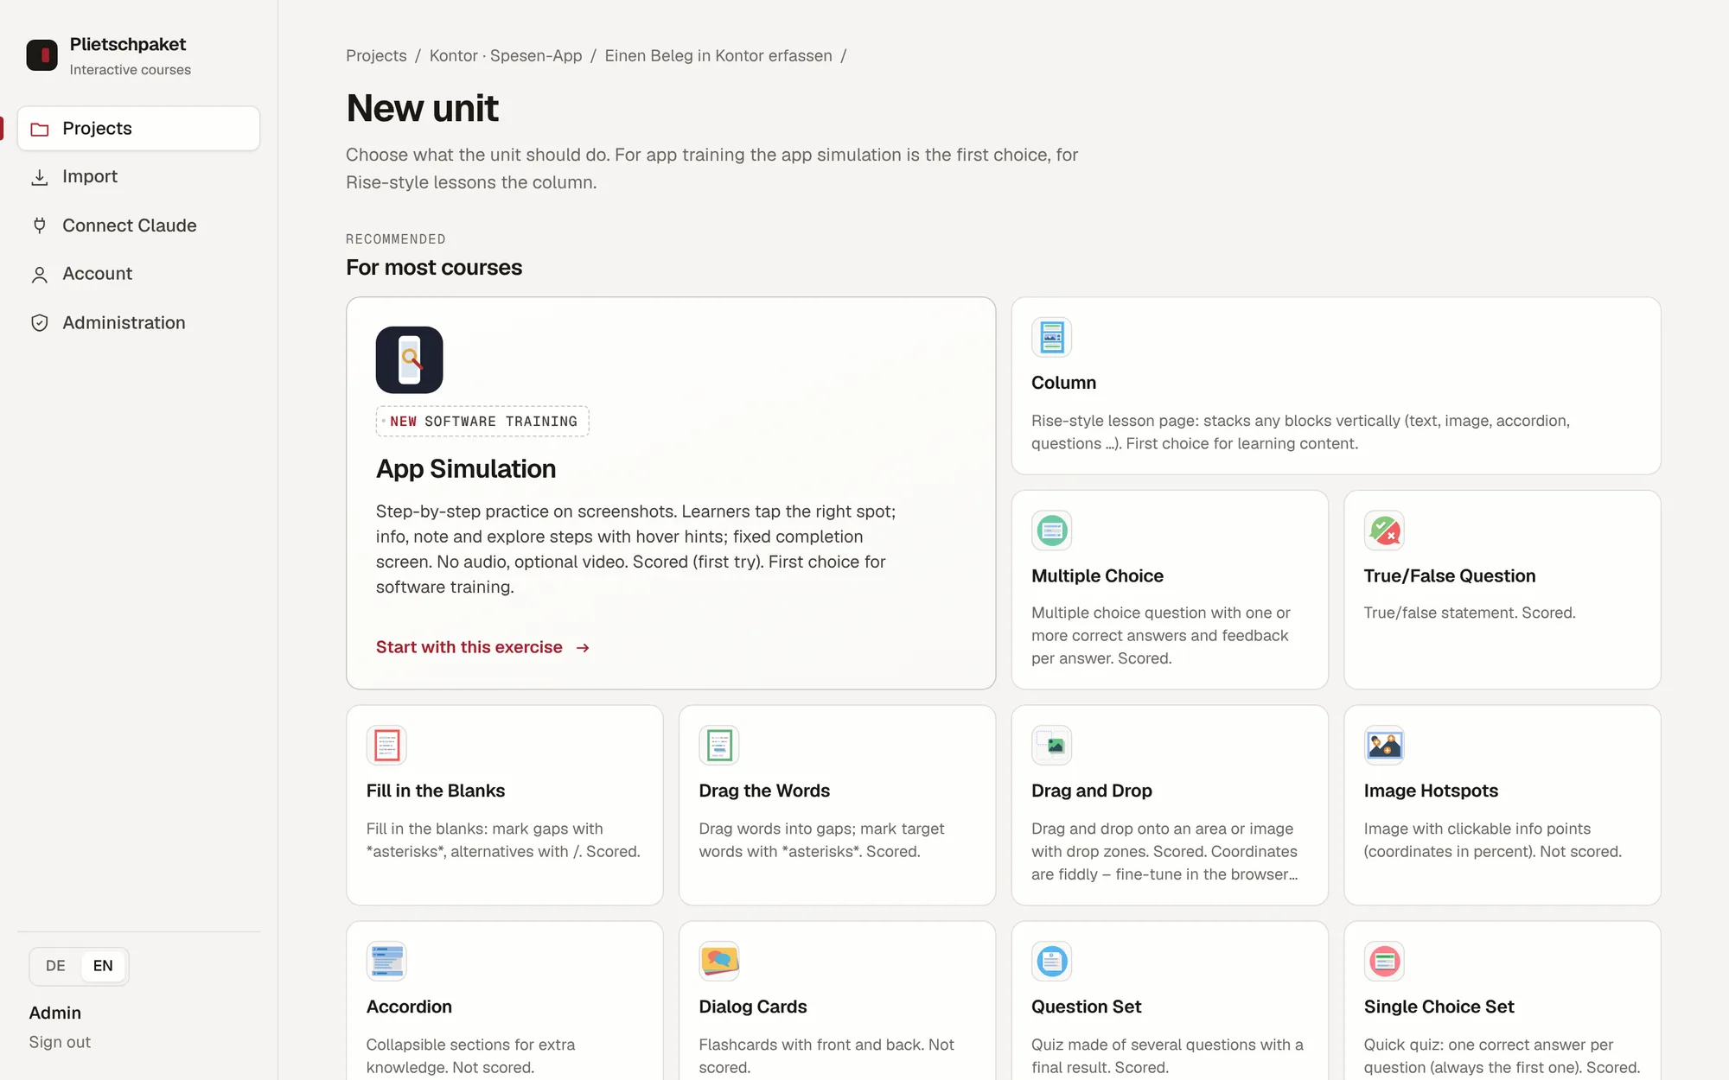The height and width of the screenshot is (1080, 1729).
Task: Open 'Einen Beleg in Kontor erfassen' breadcrumb
Action: pos(718,55)
